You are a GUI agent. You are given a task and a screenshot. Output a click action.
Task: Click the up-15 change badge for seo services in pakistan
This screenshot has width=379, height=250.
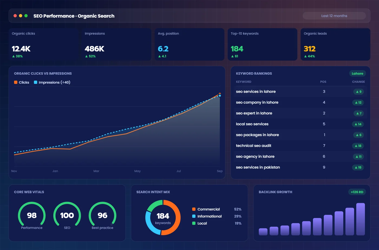(358, 167)
